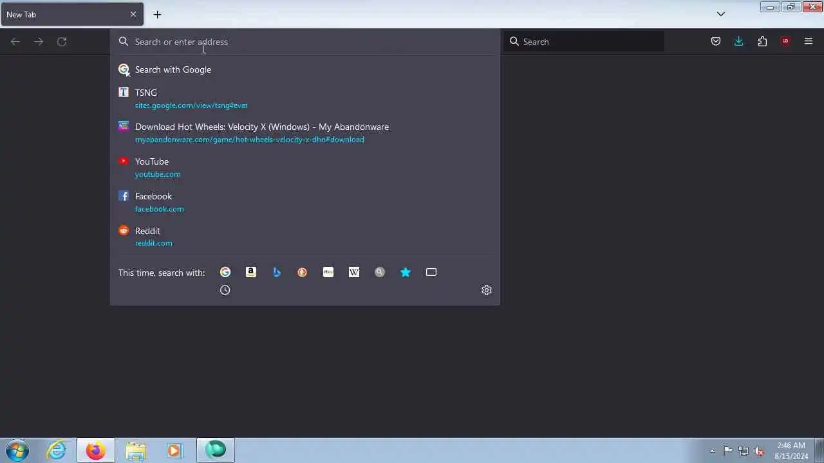The image size is (824, 463).
Task: Launch Internet Explorer from taskbar
Action: pos(57,450)
